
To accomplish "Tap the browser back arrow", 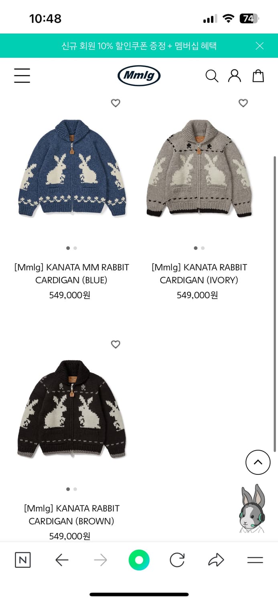I will (x=62, y=560).
